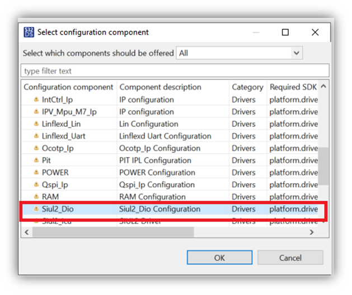Click the S32 DS dialog title icon
Image resolution: width=352 pixels, height=295 pixels.
point(29,32)
